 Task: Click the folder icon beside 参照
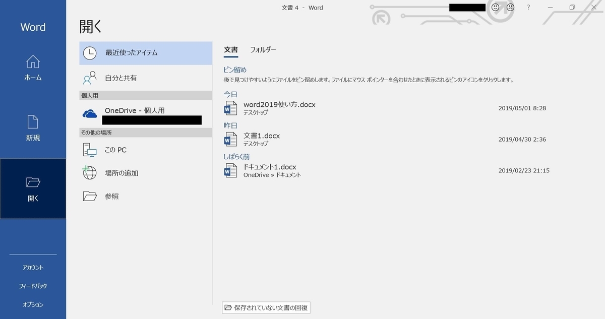click(x=90, y=196)
